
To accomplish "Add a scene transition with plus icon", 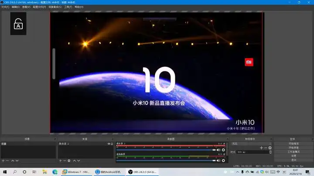I will (x=261, y=148).
